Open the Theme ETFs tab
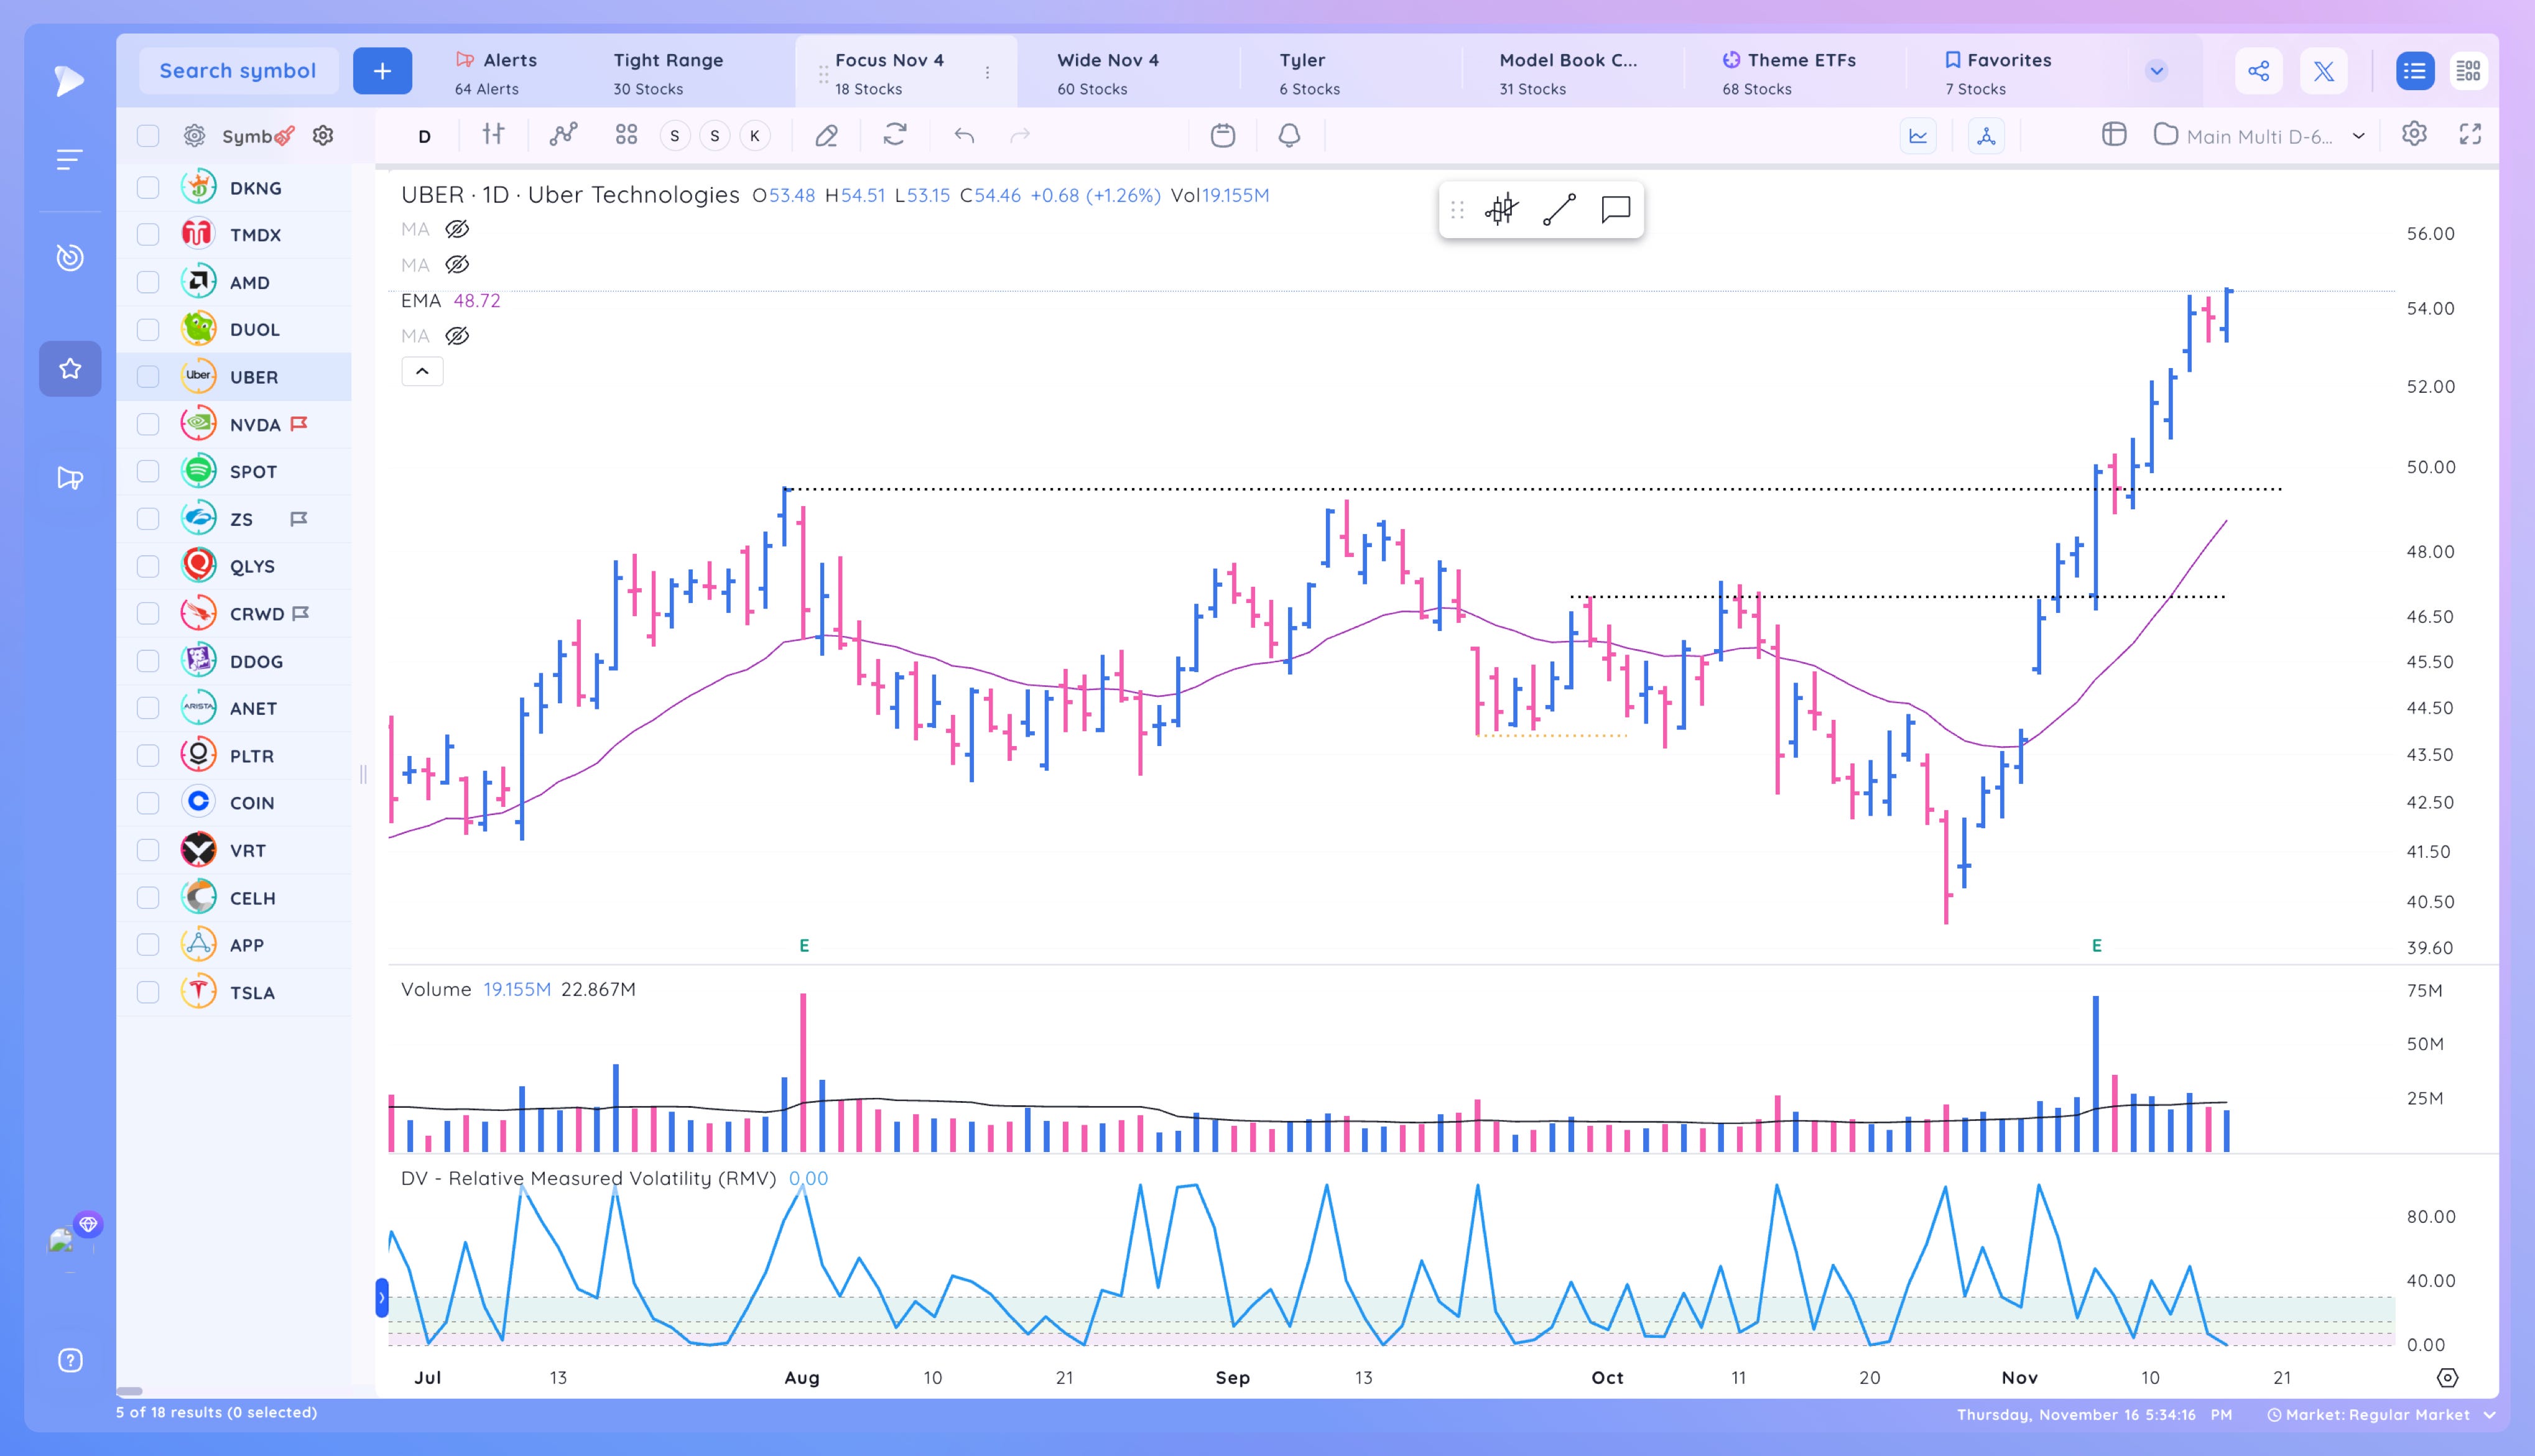Image resolution: width=2535 pixels, height=1456 pixels. [x=1789, y=73]
